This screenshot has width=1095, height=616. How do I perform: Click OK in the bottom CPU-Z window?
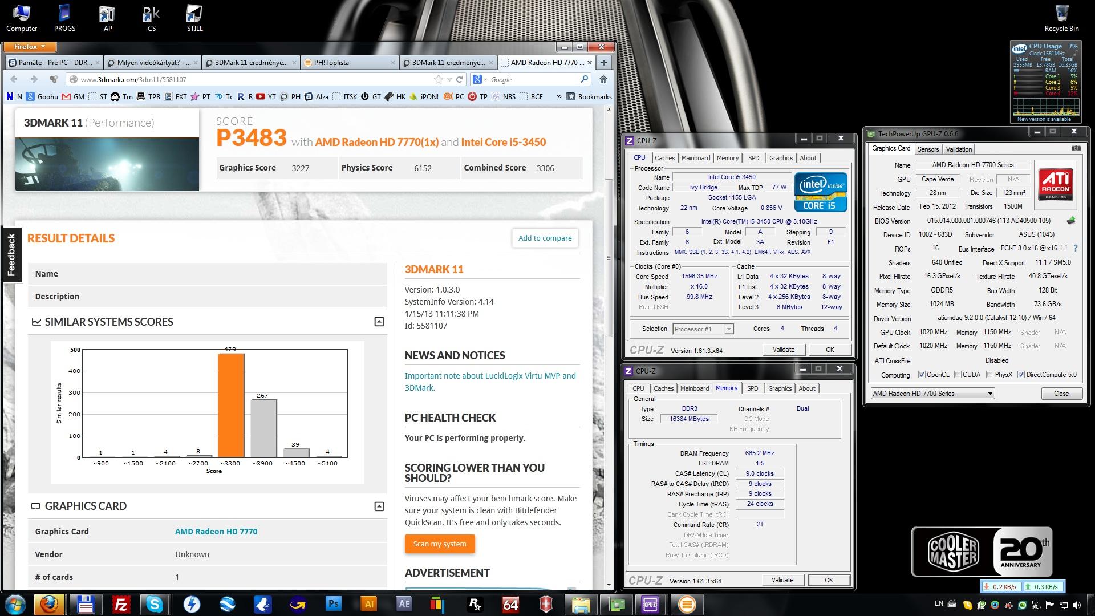click(829, 580)
